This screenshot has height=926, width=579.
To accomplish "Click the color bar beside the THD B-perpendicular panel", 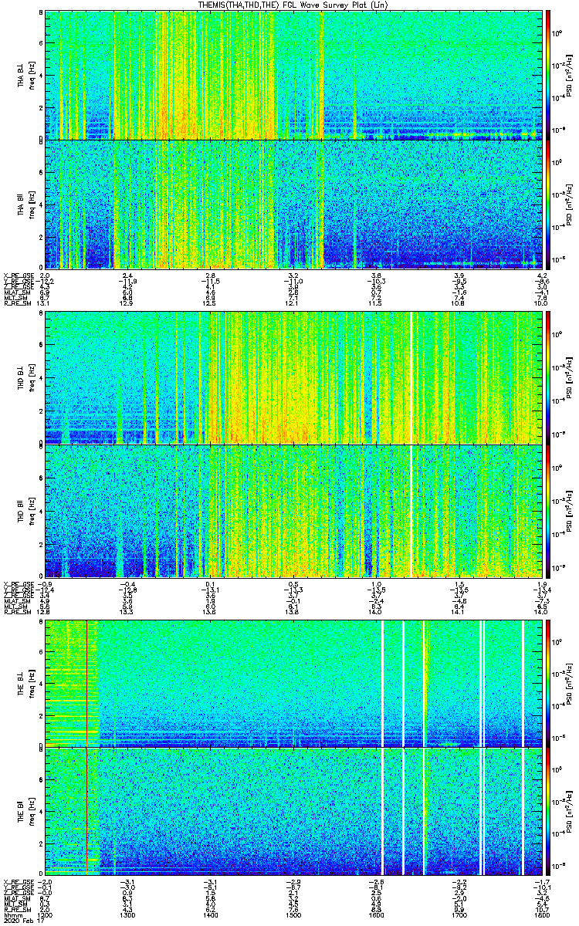I will [548, 377].
